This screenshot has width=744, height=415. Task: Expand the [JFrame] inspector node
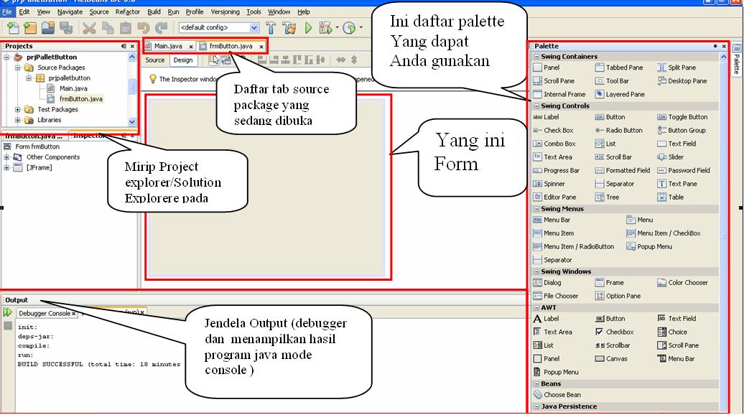pyautogui.click(x=6, y=167)
